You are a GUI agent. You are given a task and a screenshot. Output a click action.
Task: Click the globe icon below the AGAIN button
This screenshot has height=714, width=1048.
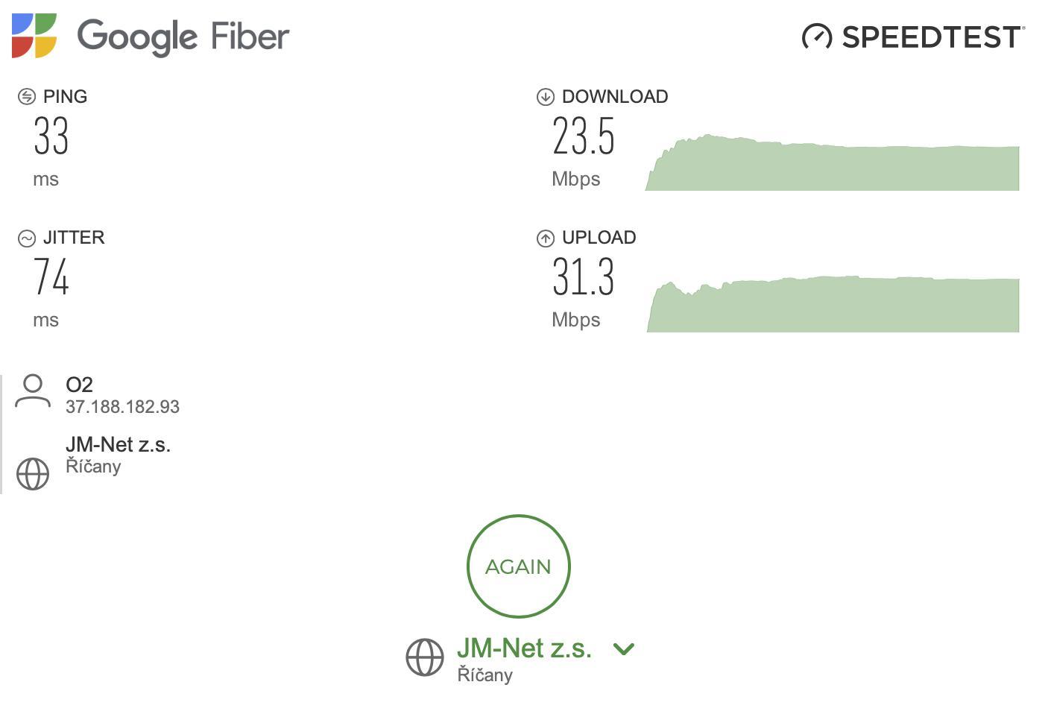(425, 657)
